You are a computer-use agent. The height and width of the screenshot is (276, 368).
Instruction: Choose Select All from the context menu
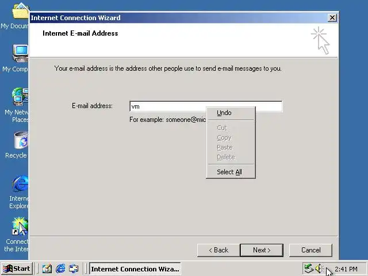(x=231, y=172)
